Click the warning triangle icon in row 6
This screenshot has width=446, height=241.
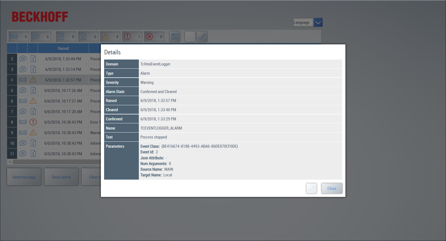(33, 101)
